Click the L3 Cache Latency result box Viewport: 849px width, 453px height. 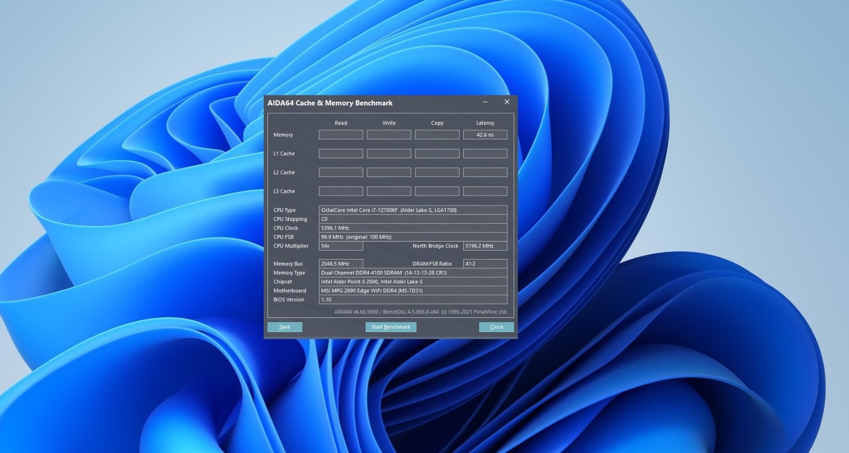[x=485, y=191]
